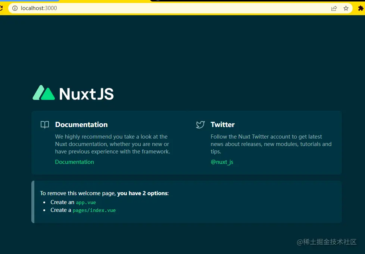
Task: Click the site information icon beside localhost:3000
Action: click(15, 8)
